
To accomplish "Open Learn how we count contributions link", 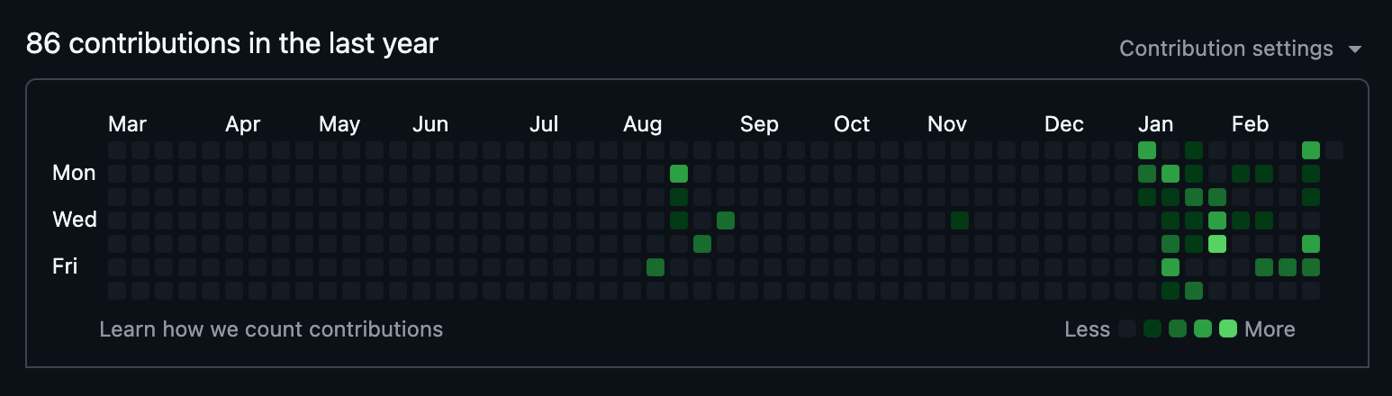I will pyautogui.click(x=271, y=329).
